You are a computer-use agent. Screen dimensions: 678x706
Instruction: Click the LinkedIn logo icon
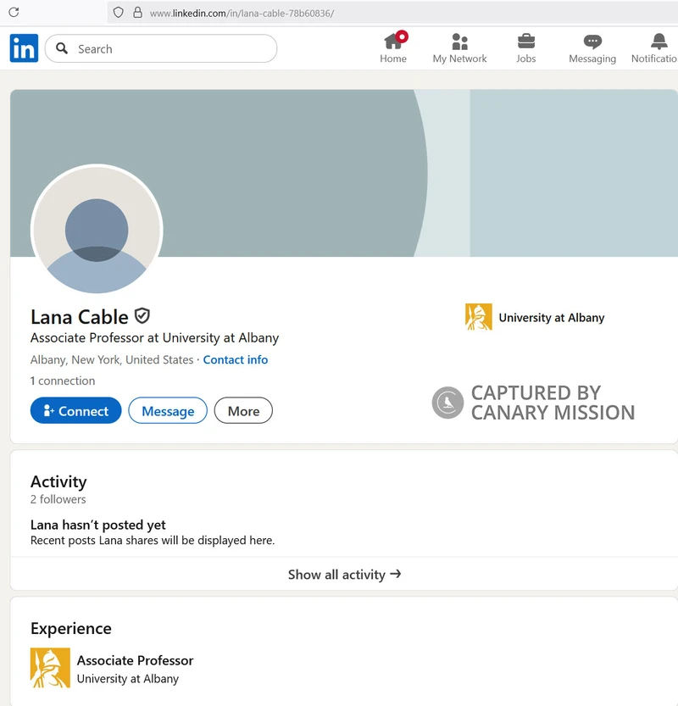point(24,48)
